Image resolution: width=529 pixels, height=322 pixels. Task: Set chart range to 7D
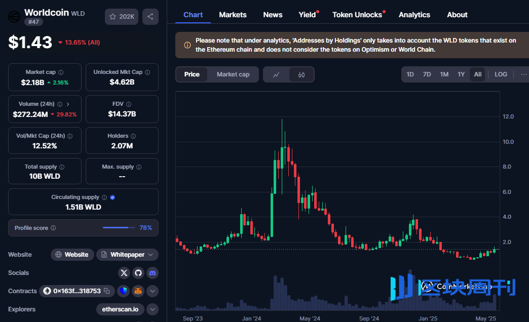point(427,74)
